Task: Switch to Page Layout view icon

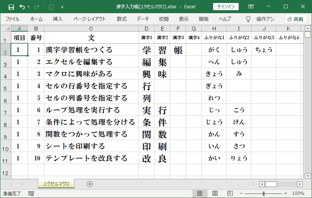Action: point(215,193)
